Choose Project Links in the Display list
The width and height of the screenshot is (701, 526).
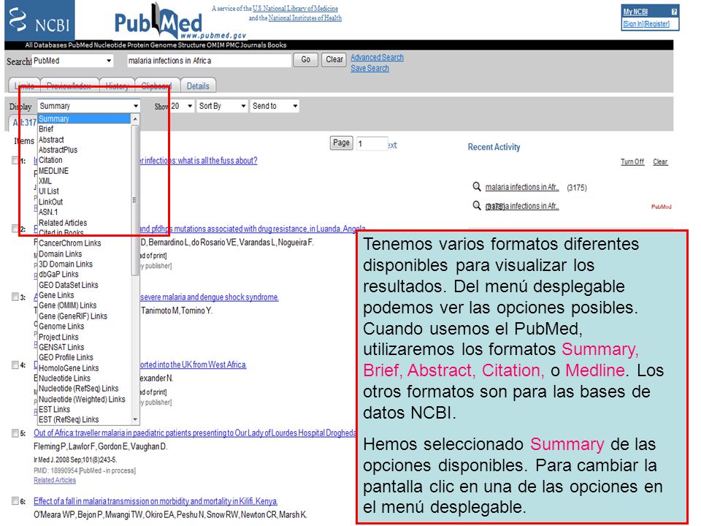84,337
